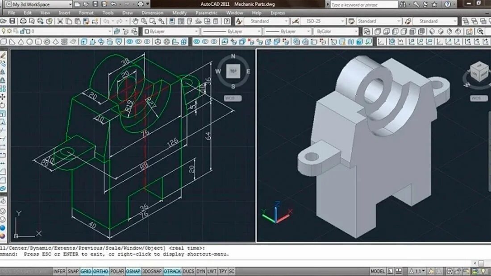The width and height of the screenshot is (491, 276).
Task: Select the Helix tool icon
Action: [x=64, y=41]
